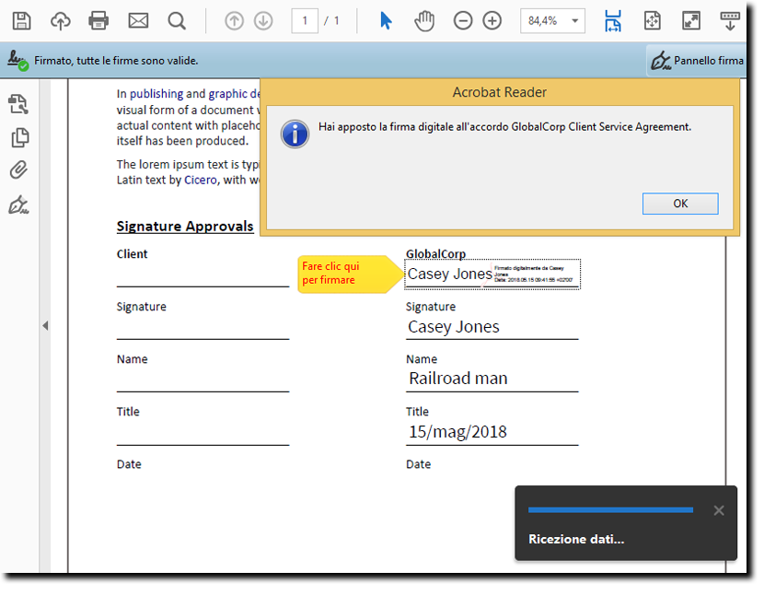Send file by email envelope icon

tap(138, 21)
